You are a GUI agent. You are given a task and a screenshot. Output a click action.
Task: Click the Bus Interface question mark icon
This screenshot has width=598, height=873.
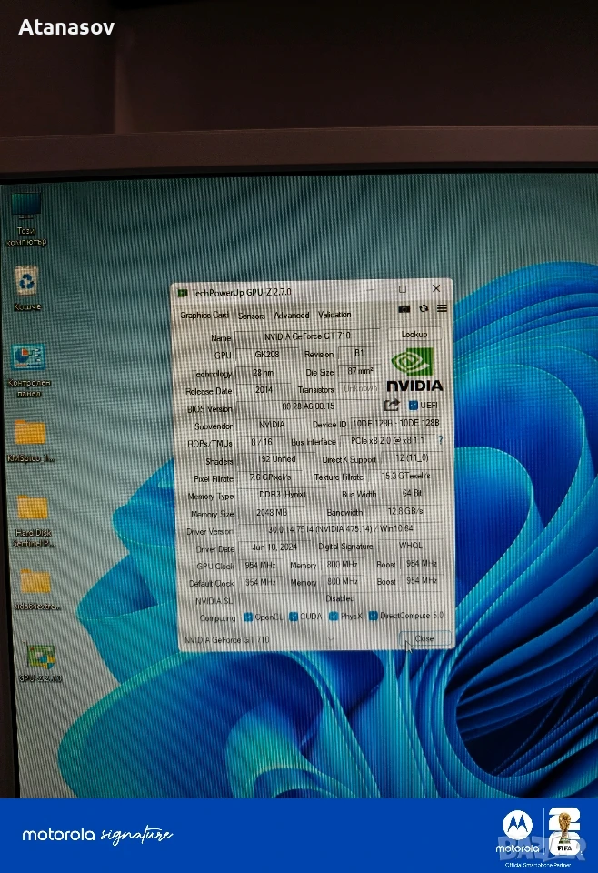click(x=441, y=440)
